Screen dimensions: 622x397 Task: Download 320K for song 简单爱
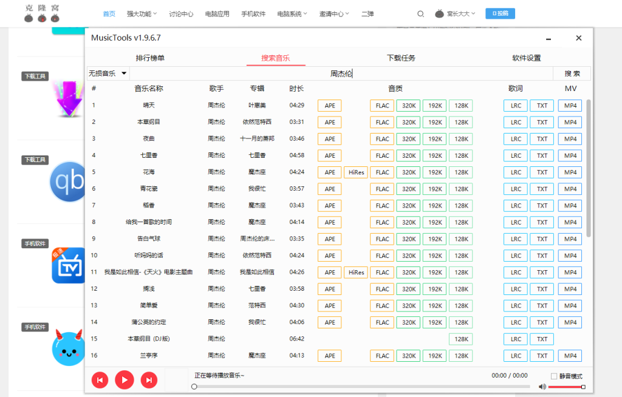click(409, 305)
